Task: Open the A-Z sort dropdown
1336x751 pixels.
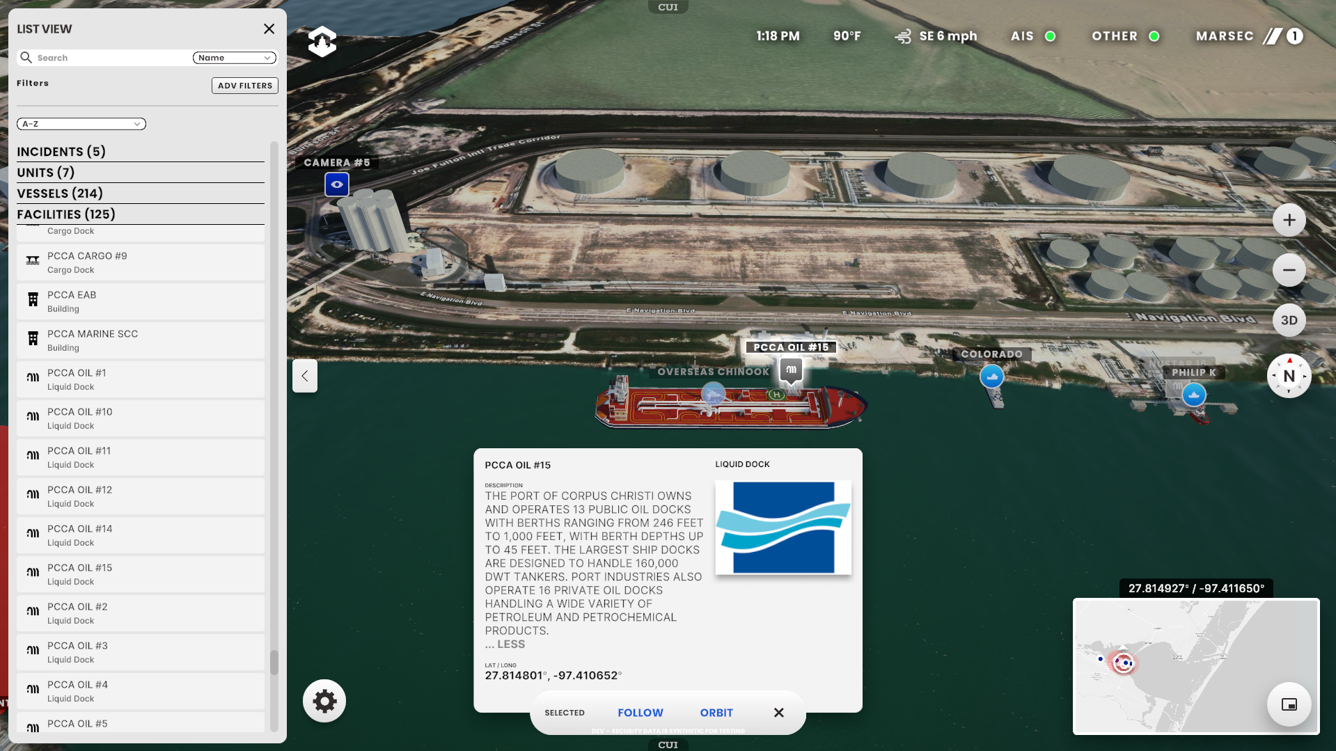Action: pyautogui.click(x=81, y=124)
